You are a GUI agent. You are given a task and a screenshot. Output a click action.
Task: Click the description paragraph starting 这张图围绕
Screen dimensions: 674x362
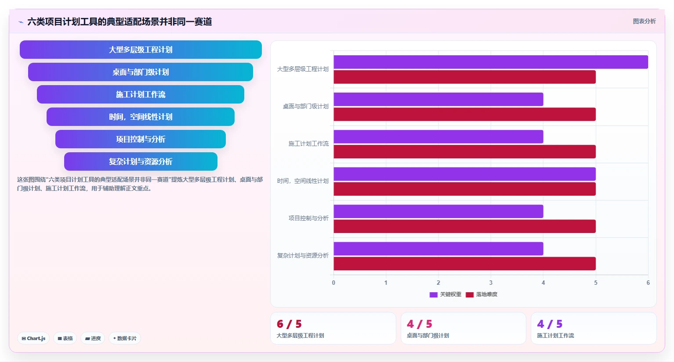tap(140, 184)
